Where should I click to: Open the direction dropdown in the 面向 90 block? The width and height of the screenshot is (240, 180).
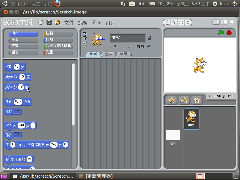[x=20, y=102]
